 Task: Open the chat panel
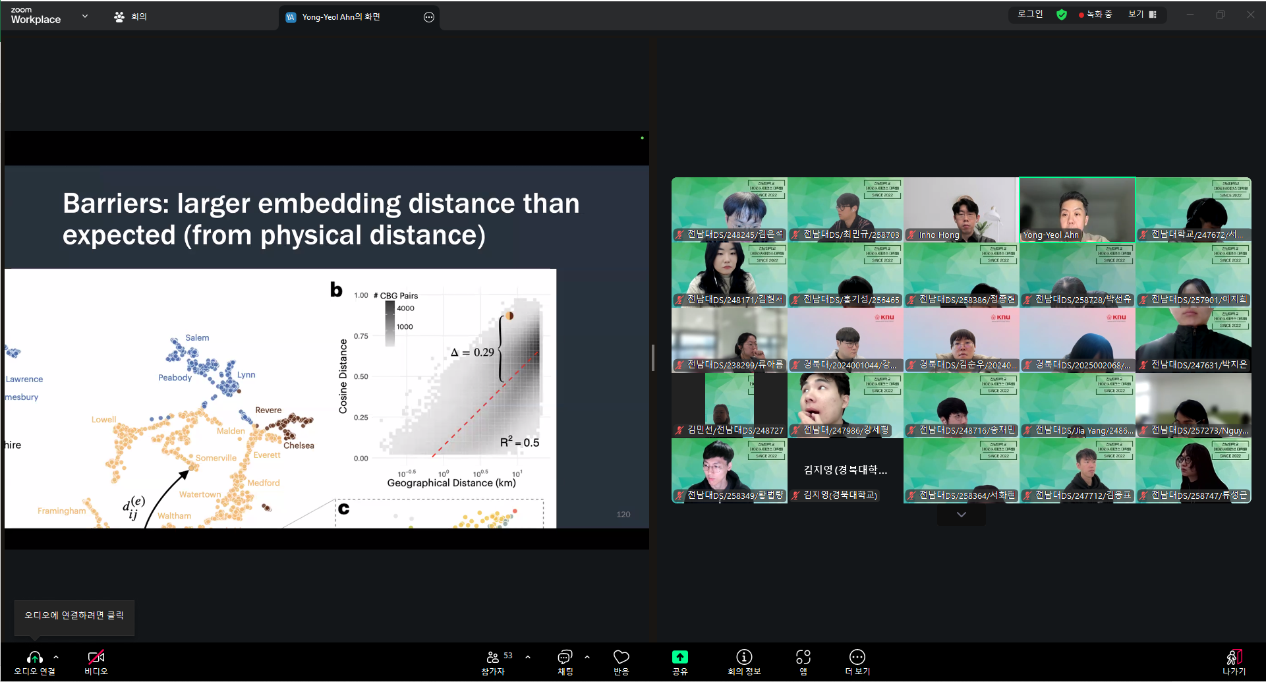click(x=565, y=658)
